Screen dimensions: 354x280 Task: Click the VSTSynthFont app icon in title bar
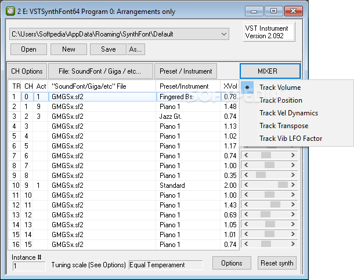(10, 11)
